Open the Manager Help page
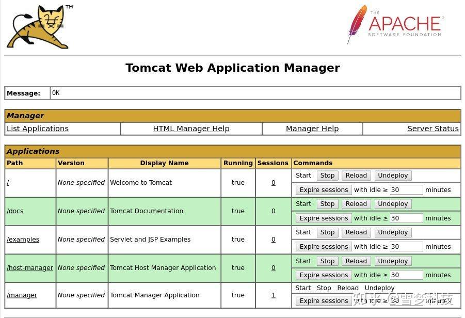This screenshot has width=465, height=318. click(x=312, y=128)
